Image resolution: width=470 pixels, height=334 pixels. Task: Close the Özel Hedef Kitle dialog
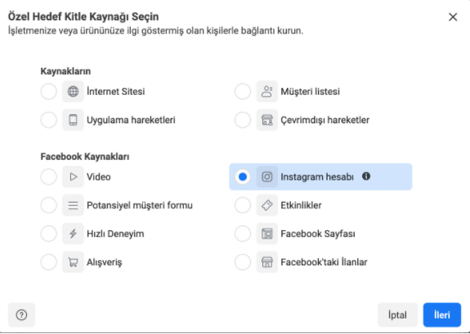(453, 17)
